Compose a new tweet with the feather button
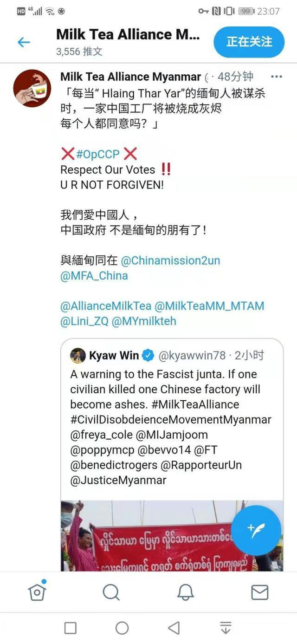 (x=256, y=531)
